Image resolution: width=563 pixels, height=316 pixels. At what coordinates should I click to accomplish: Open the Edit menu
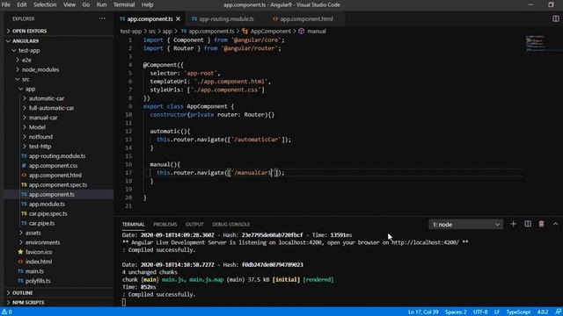pos(22,4)
